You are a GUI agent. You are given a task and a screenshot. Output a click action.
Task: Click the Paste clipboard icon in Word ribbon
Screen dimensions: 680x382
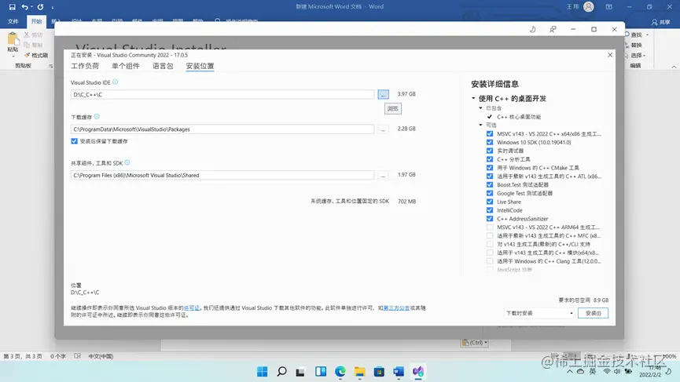point(13,39)
